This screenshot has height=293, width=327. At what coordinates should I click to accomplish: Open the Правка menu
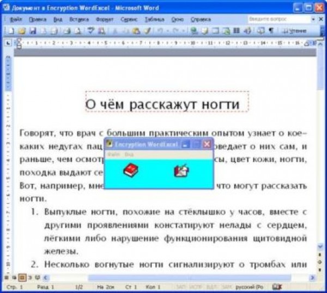point(38,20)
